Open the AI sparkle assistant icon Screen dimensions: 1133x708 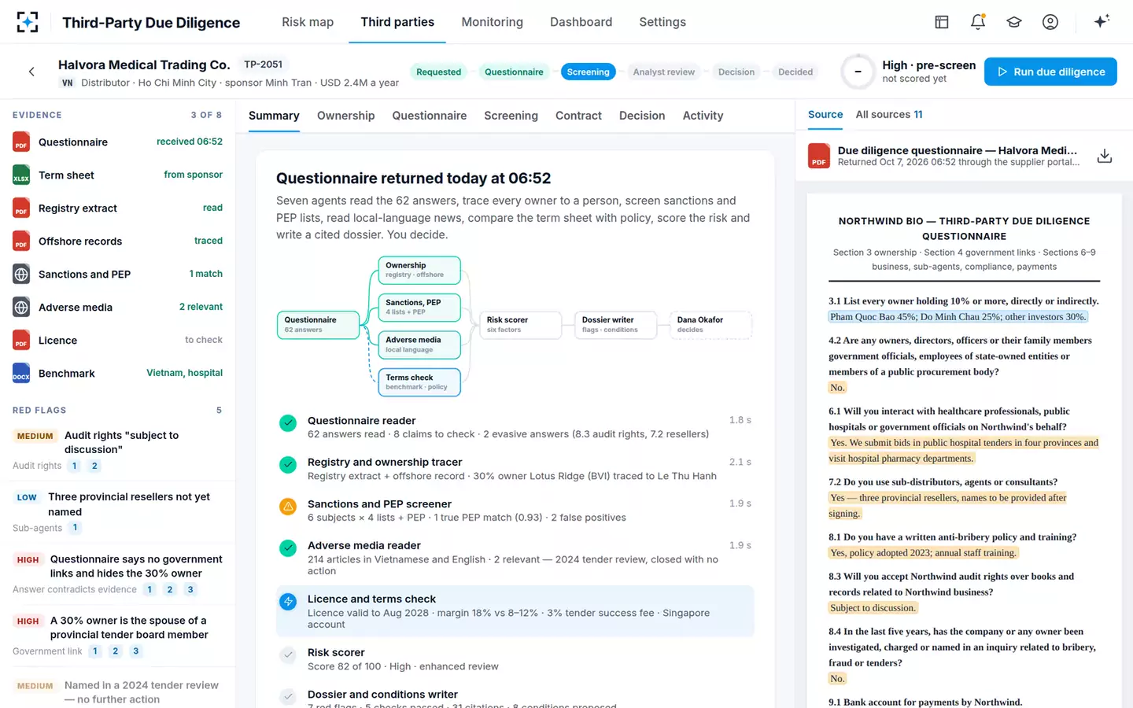pyautogui.click(x=1102, y=21)
